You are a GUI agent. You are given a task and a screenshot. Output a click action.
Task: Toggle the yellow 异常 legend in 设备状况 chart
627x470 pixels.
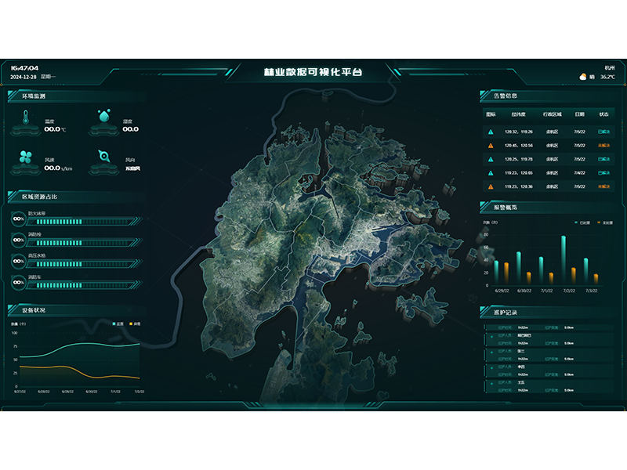click(x=135, y=324)
